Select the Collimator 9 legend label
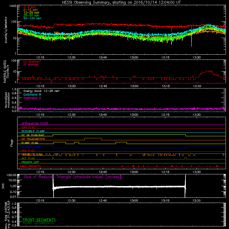This screenshot has height=229, width=229. 32,98
